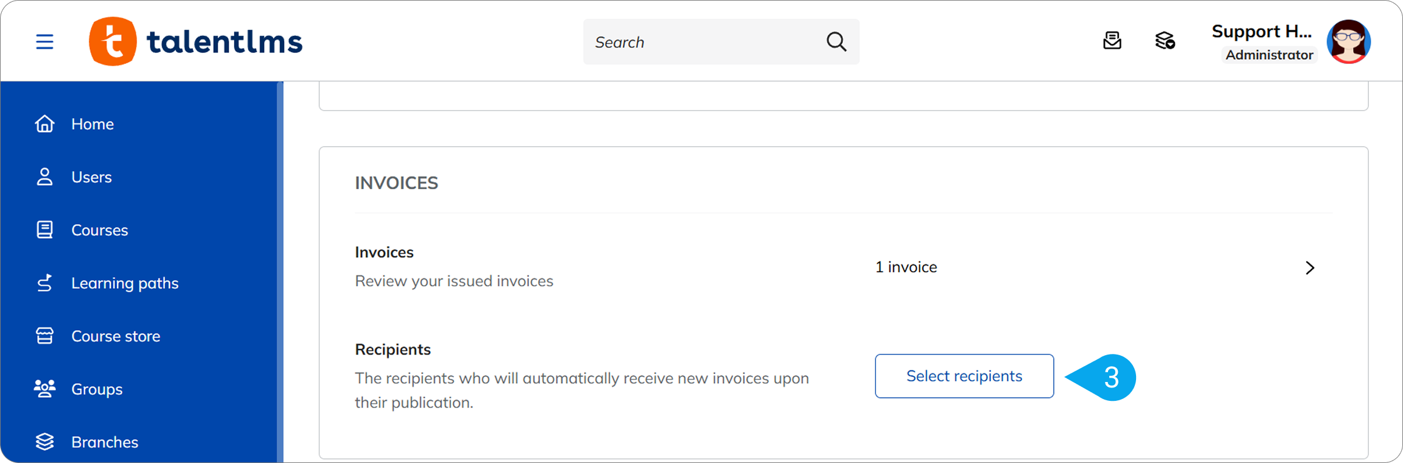Image resolution: width=1403 pixels, height=463 pixels.
Task: Click the Groups people icon
Action: (x=44, y=389)
